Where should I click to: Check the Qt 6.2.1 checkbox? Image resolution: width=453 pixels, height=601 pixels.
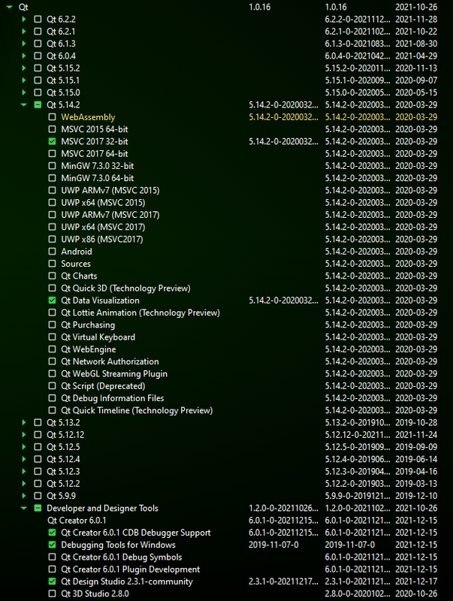click(38, 32)
